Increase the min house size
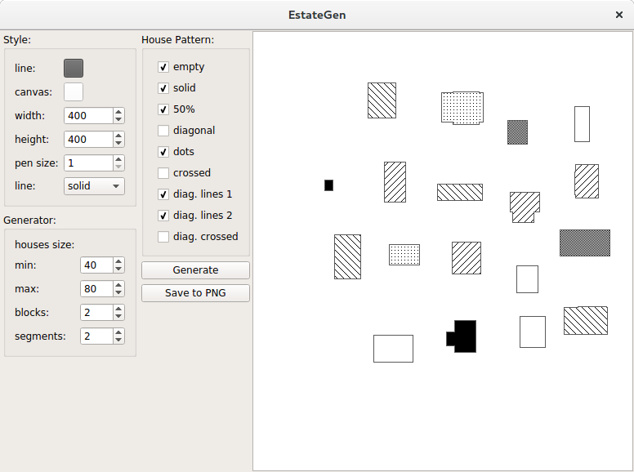Viewport: 634px width, 472px height. pos(119,261)
